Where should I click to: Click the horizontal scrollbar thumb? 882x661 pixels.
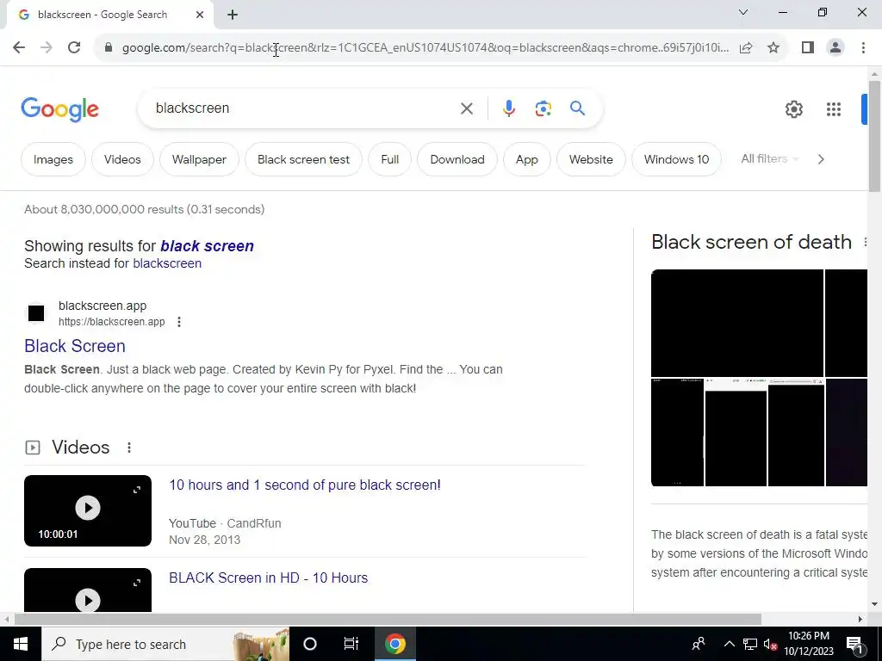click(388, 619)
